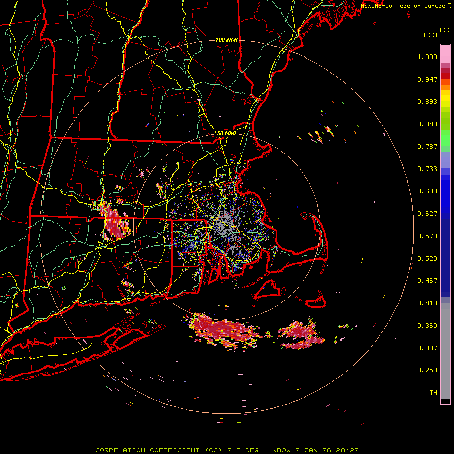The width and height of the screenshot is (454, 454).
Task: Pick the red segment of the color bar
Action: [445, 76]
